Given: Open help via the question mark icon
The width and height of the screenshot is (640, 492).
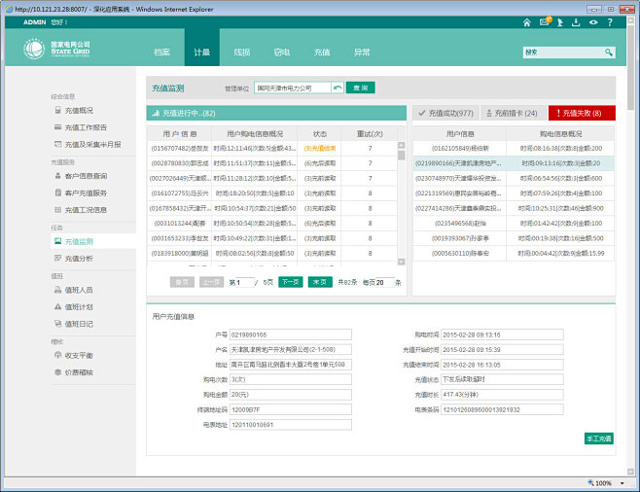Looking at the screenshot, I should click(x=610, y=22).
